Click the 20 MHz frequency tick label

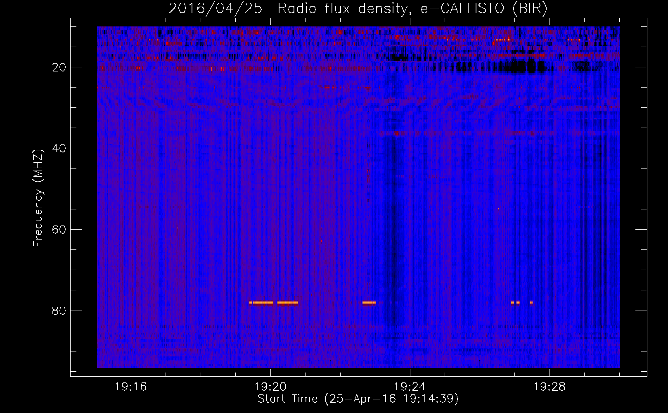pyautogui.click(x=59, y=67)
